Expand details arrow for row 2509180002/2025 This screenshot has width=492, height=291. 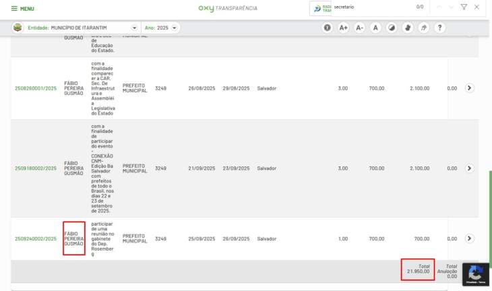pos(470,168)
